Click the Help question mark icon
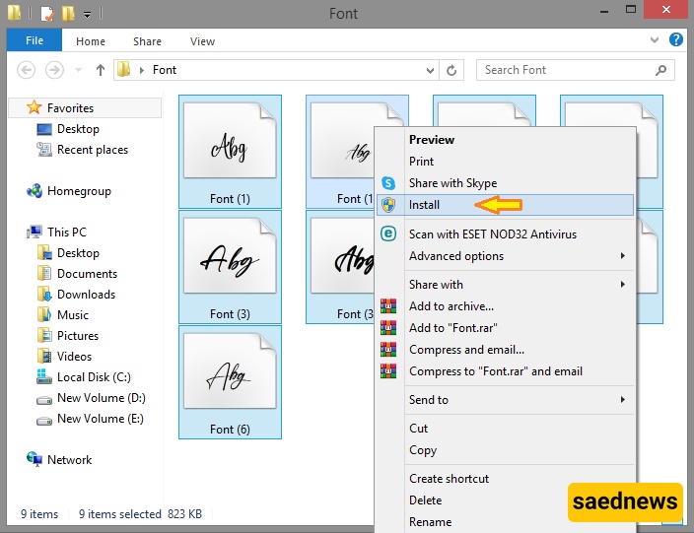The image size is (694, 533). (x=676, y=40)
